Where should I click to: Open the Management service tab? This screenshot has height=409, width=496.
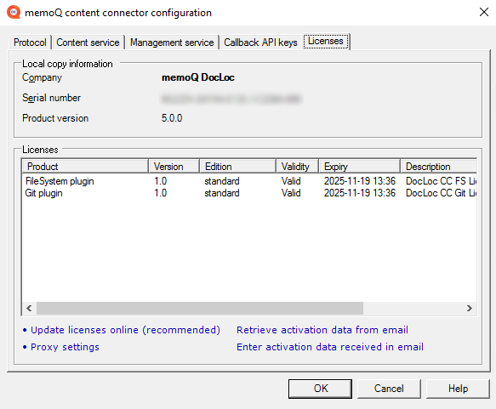tap(172, 43)
